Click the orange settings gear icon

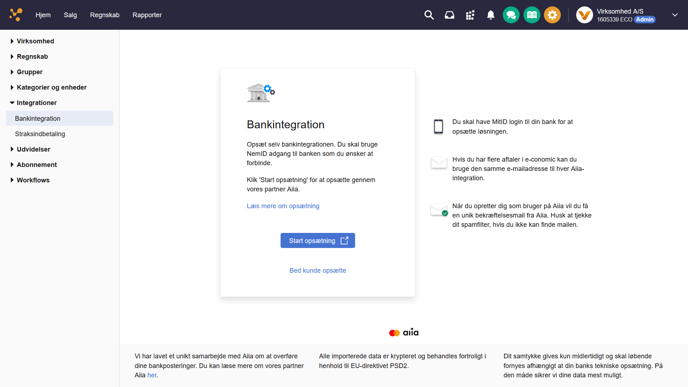pyautogui.click(x=552, y=15)
